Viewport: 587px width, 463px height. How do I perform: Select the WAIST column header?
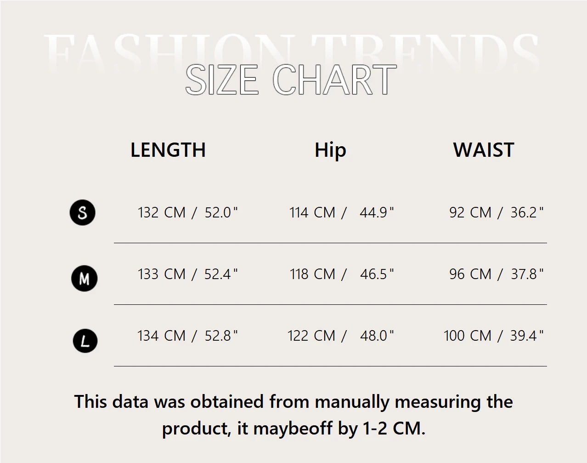point(484,150)
